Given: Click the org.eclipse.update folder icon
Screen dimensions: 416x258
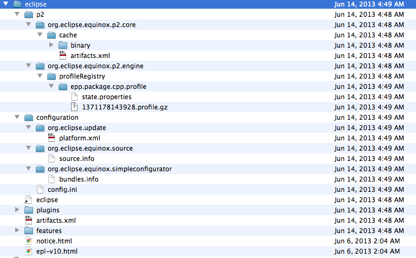Looking at the screenshot, I should coord(40,128).
